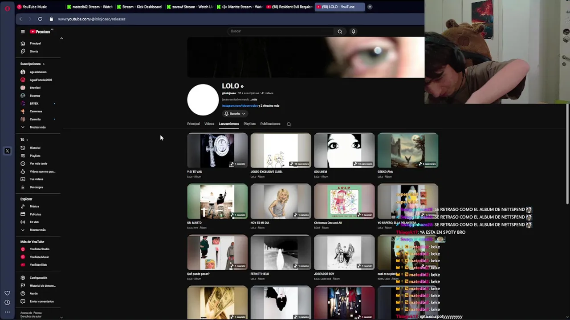Open X Twitter in Opera sidebar
Image resolution: width=570 pixels, height=320 pixels.
(7, 151)
